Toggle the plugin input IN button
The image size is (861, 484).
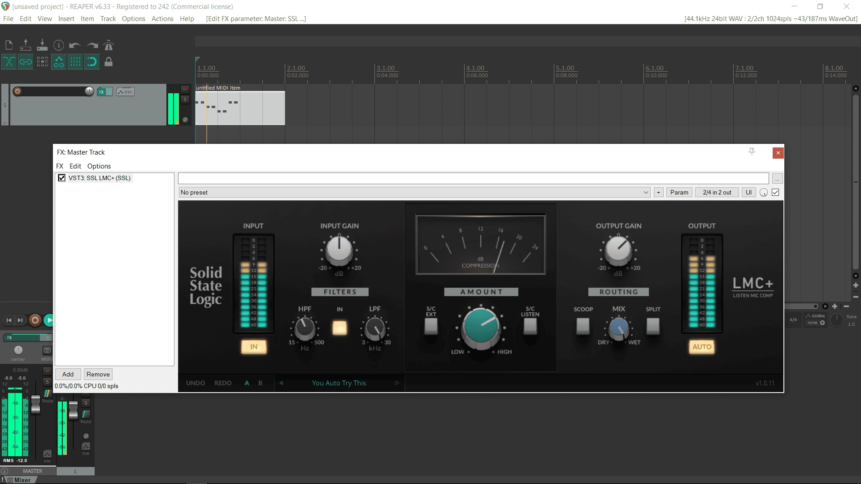pyautogui.click(x=254, y=347)
